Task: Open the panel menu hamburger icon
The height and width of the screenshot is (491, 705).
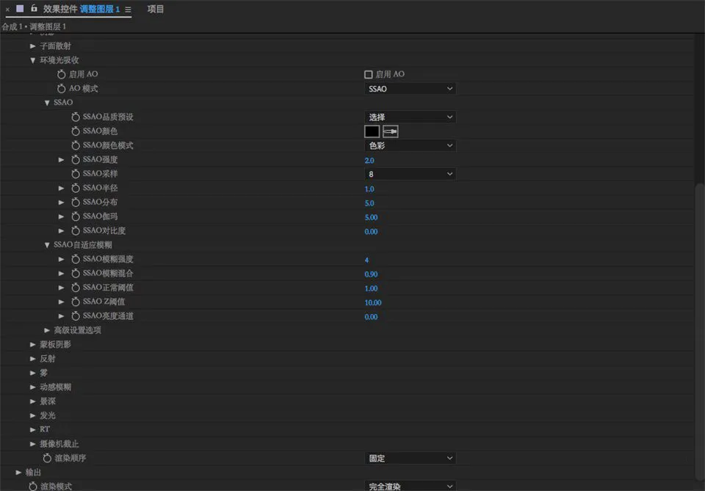Action: click(128, 10)
